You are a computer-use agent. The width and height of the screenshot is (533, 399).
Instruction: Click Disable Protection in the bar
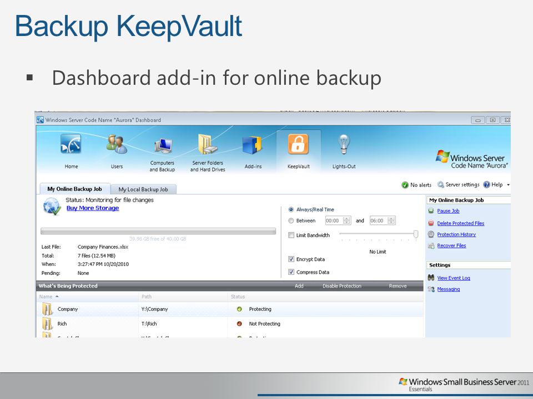point(342,286)
